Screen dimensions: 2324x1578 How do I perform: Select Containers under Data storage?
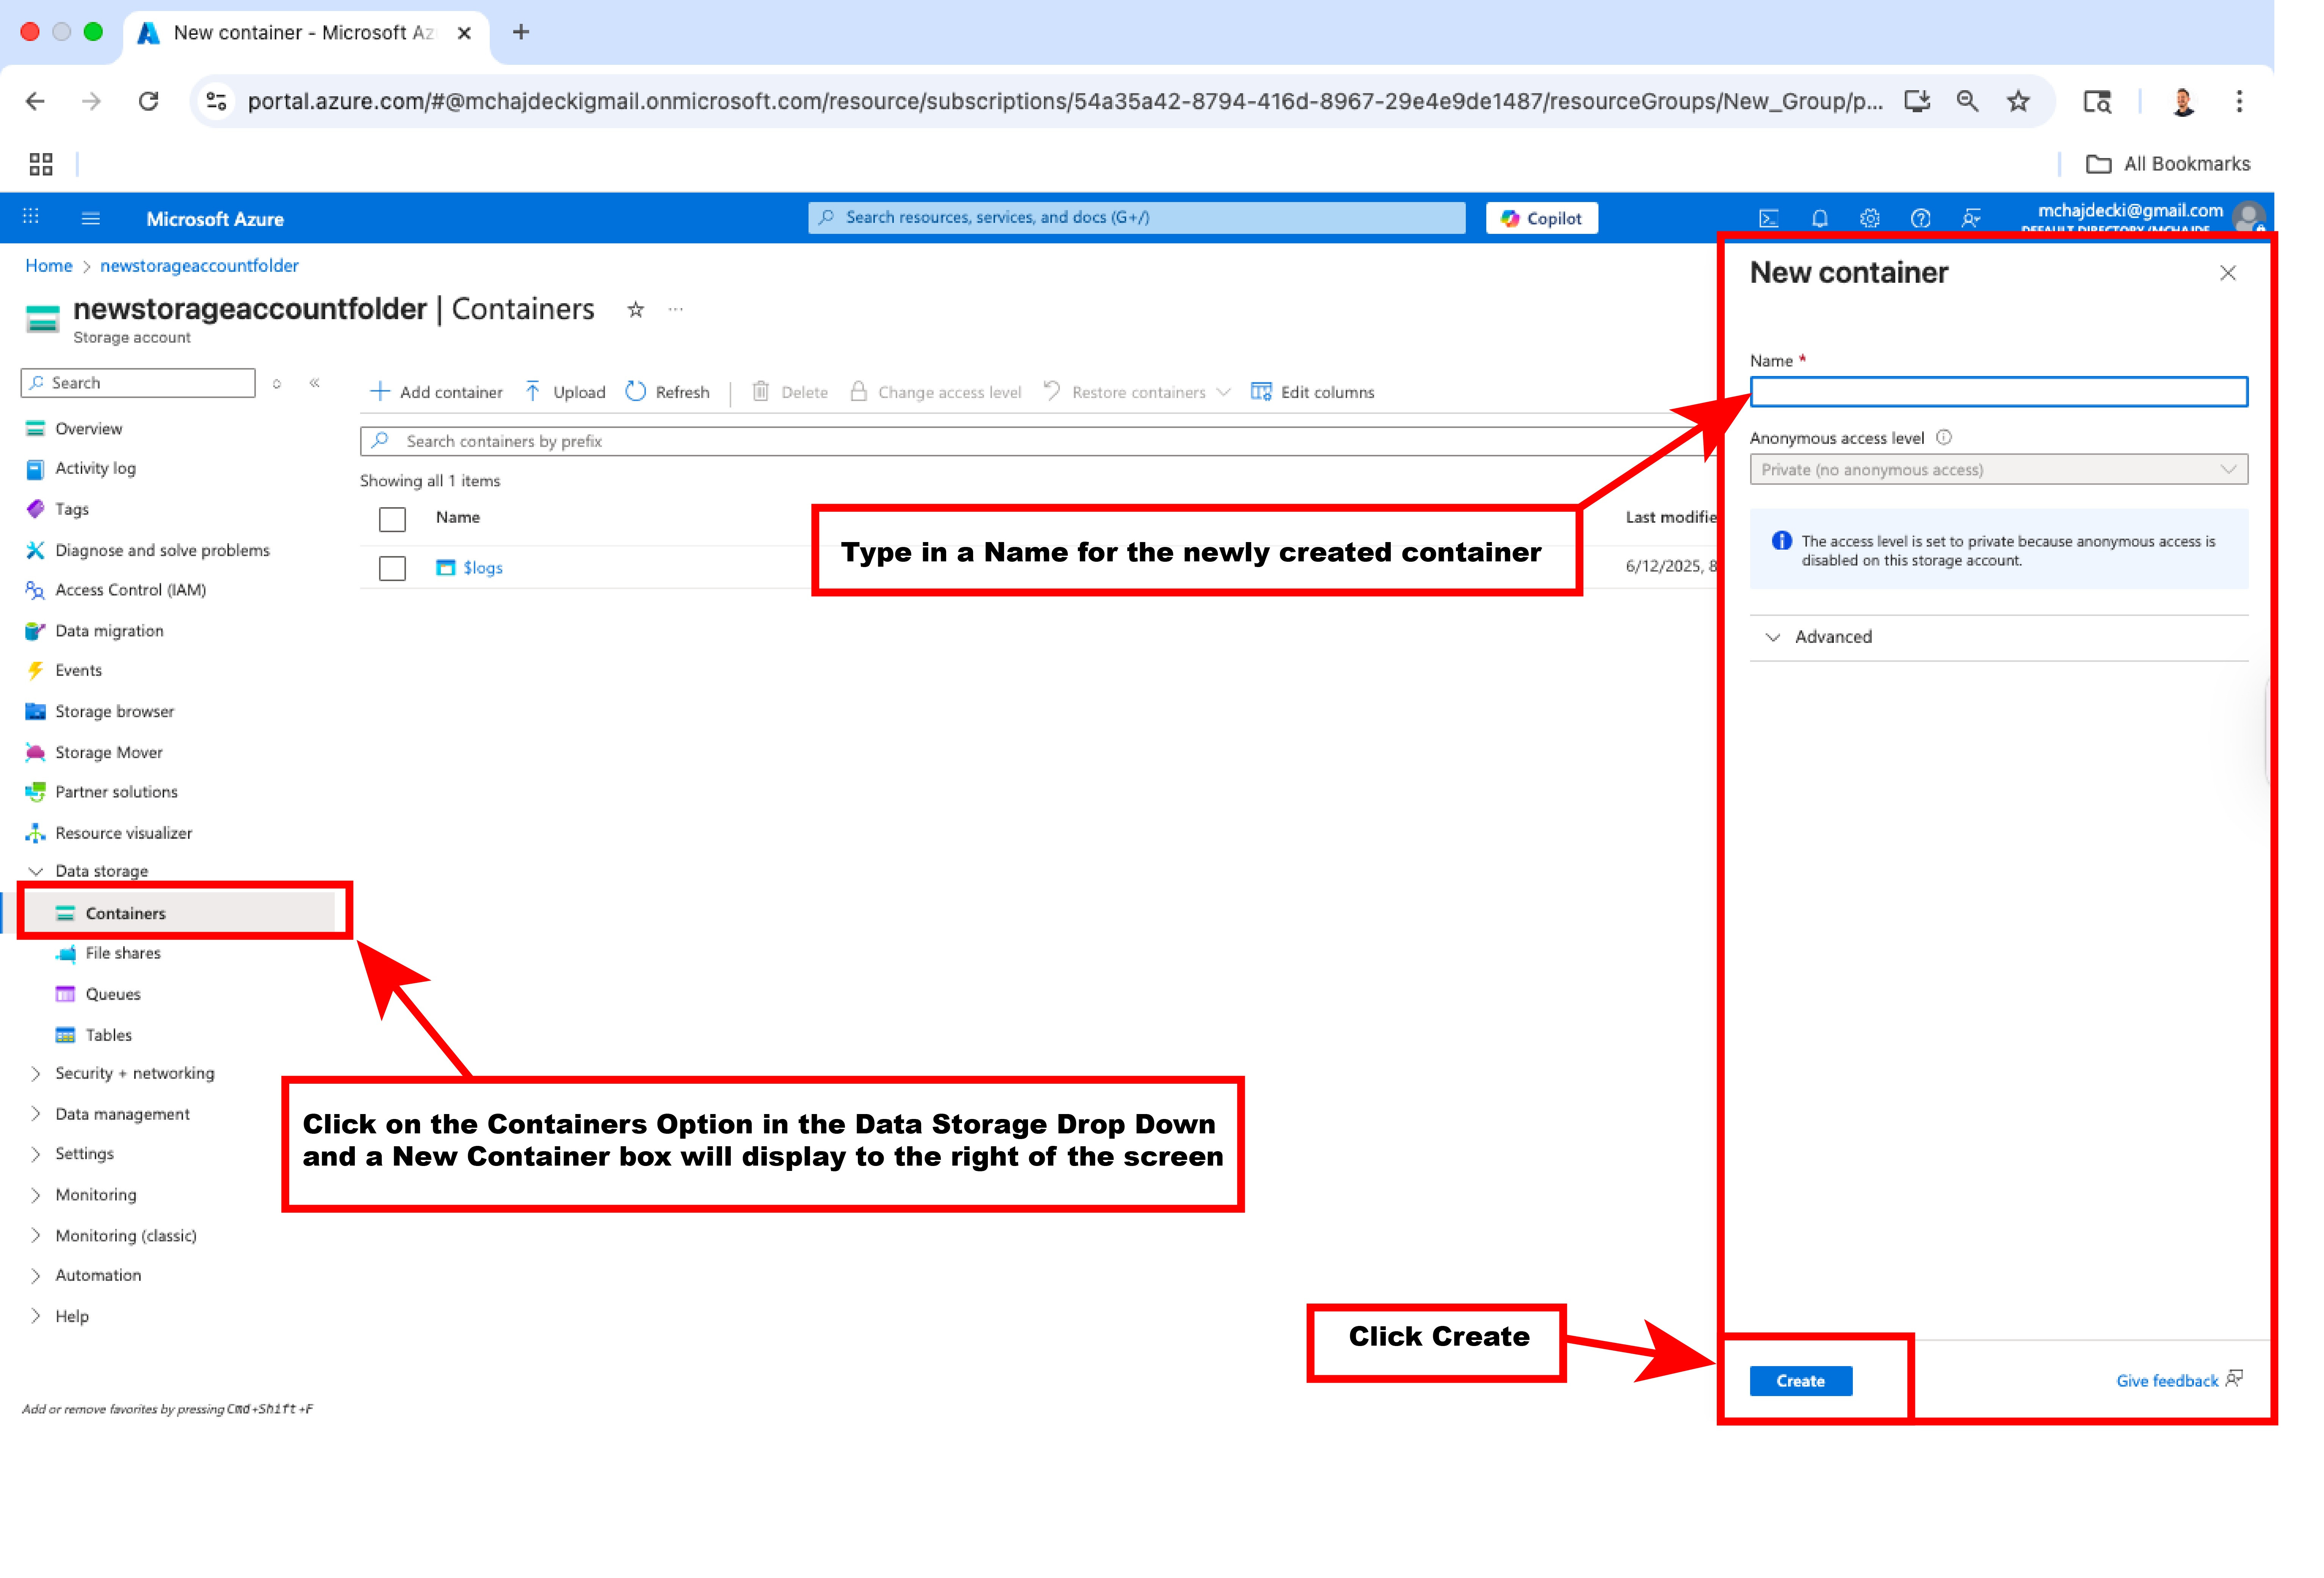coord(125,913)
